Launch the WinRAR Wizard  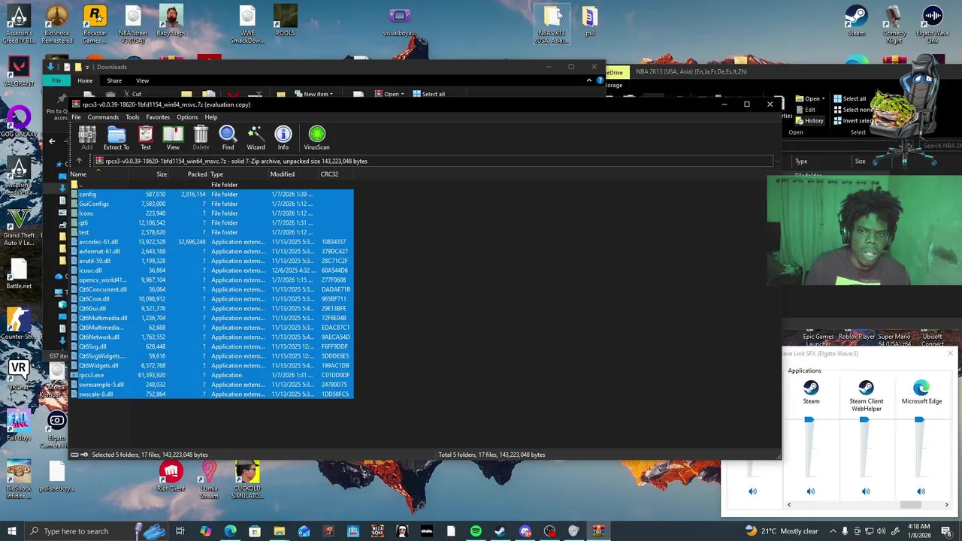coord(256,138)
